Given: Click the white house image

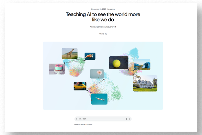Looking at the screenshot, I should click(145, 83).
